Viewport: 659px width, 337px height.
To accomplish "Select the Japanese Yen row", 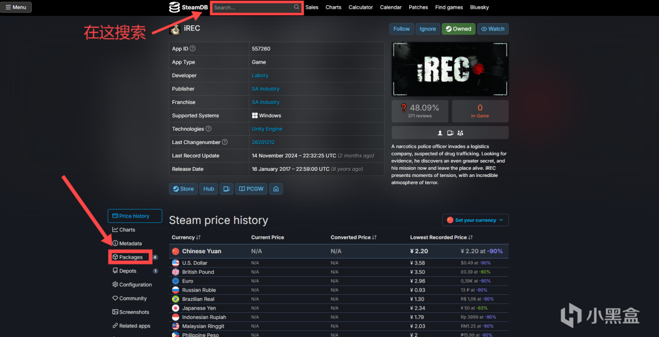I will [x=339, y=308].
